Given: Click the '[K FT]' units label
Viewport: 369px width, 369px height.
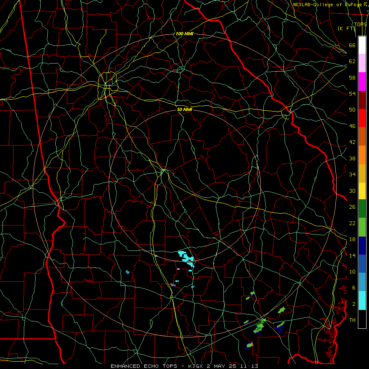Looking at the screenshot, I should tap(346, 28).
